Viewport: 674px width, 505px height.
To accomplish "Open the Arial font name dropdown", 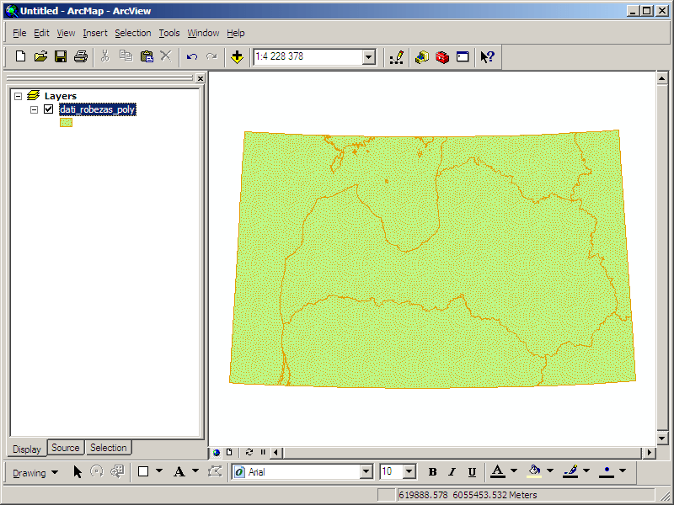I will [x=366, y=472].
